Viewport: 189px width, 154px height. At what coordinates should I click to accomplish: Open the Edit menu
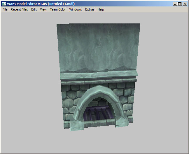pyautogui.click(x=34, y=9)
